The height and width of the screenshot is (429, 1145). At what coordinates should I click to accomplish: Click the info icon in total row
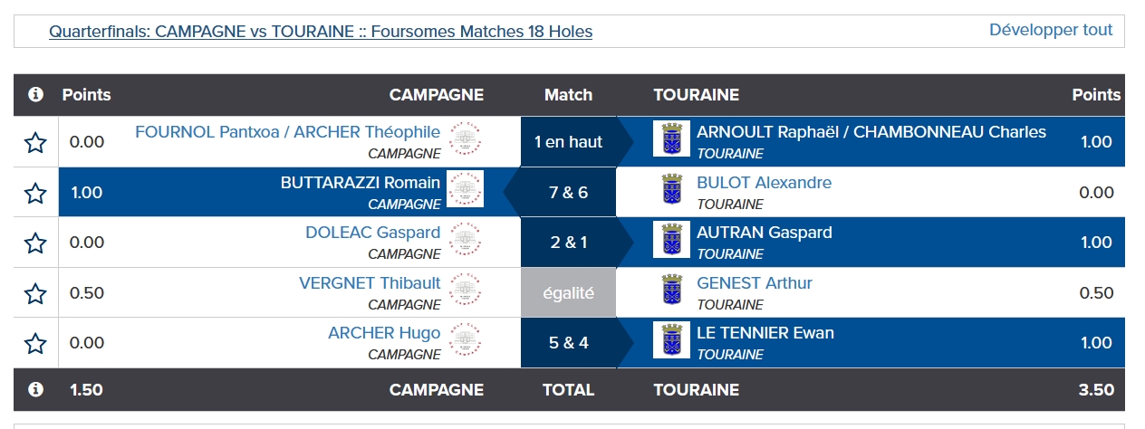coord(35,390)
